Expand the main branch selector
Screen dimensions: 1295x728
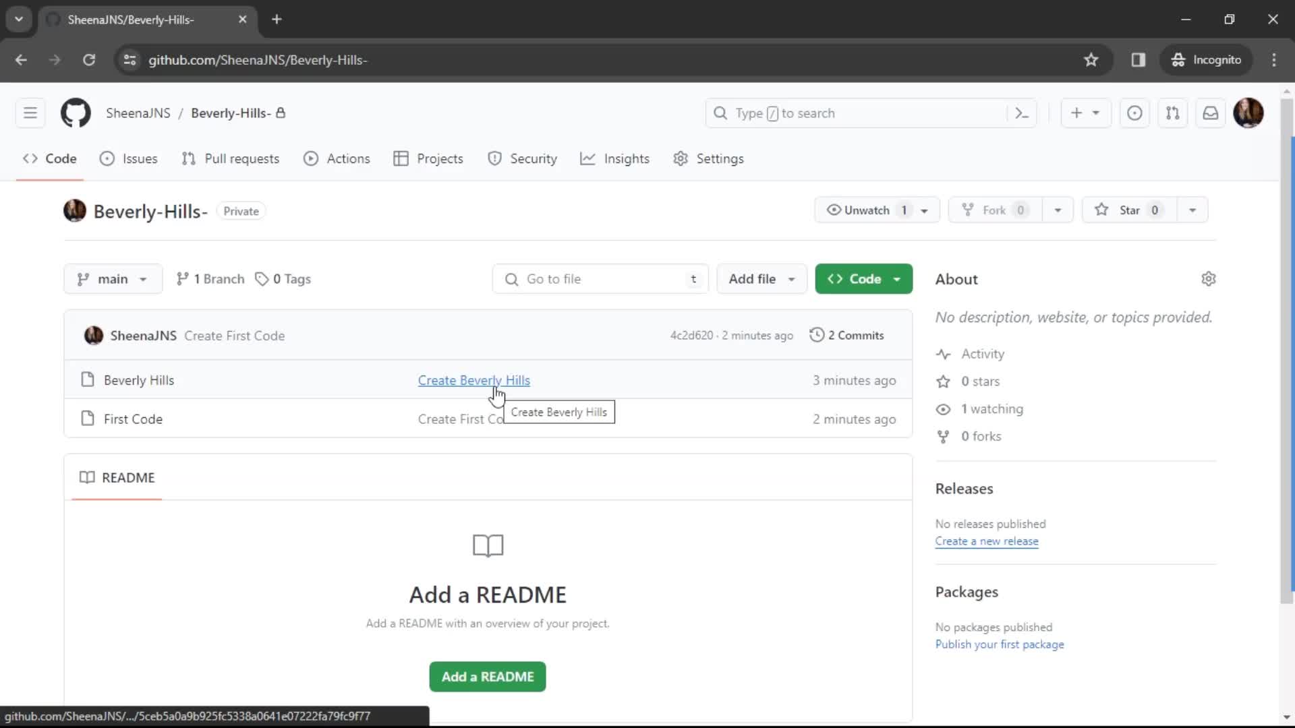(x=113, y=278)
